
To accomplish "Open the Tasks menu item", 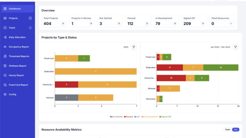I will pyautogui.click(x=12, y=28).
